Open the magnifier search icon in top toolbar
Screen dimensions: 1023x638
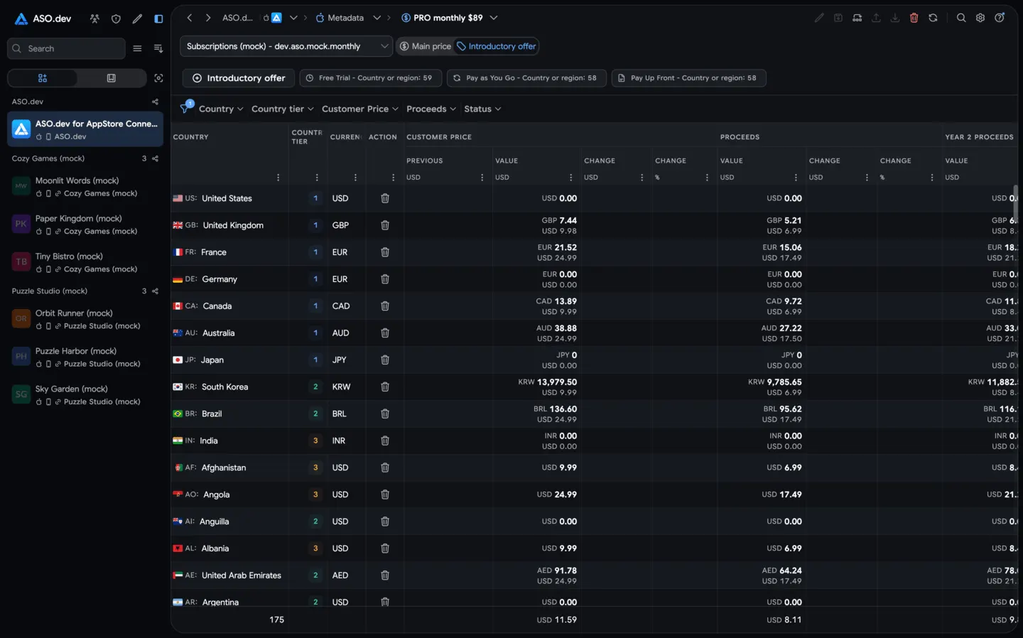961,18
